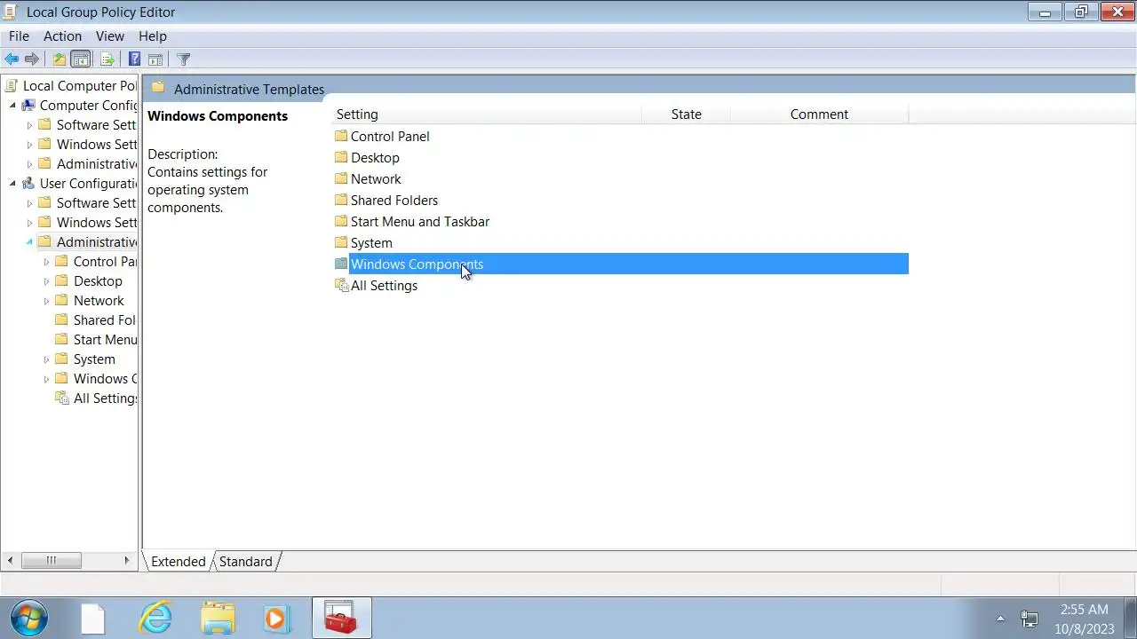Select the All Settings row text
The width and height of the screenshot is (1137, 639).
coord(384,286)
